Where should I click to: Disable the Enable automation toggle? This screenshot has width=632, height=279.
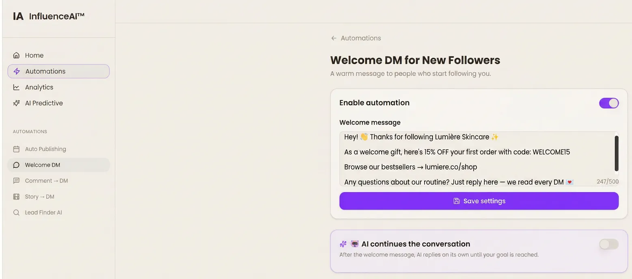(x=609, y=103)
